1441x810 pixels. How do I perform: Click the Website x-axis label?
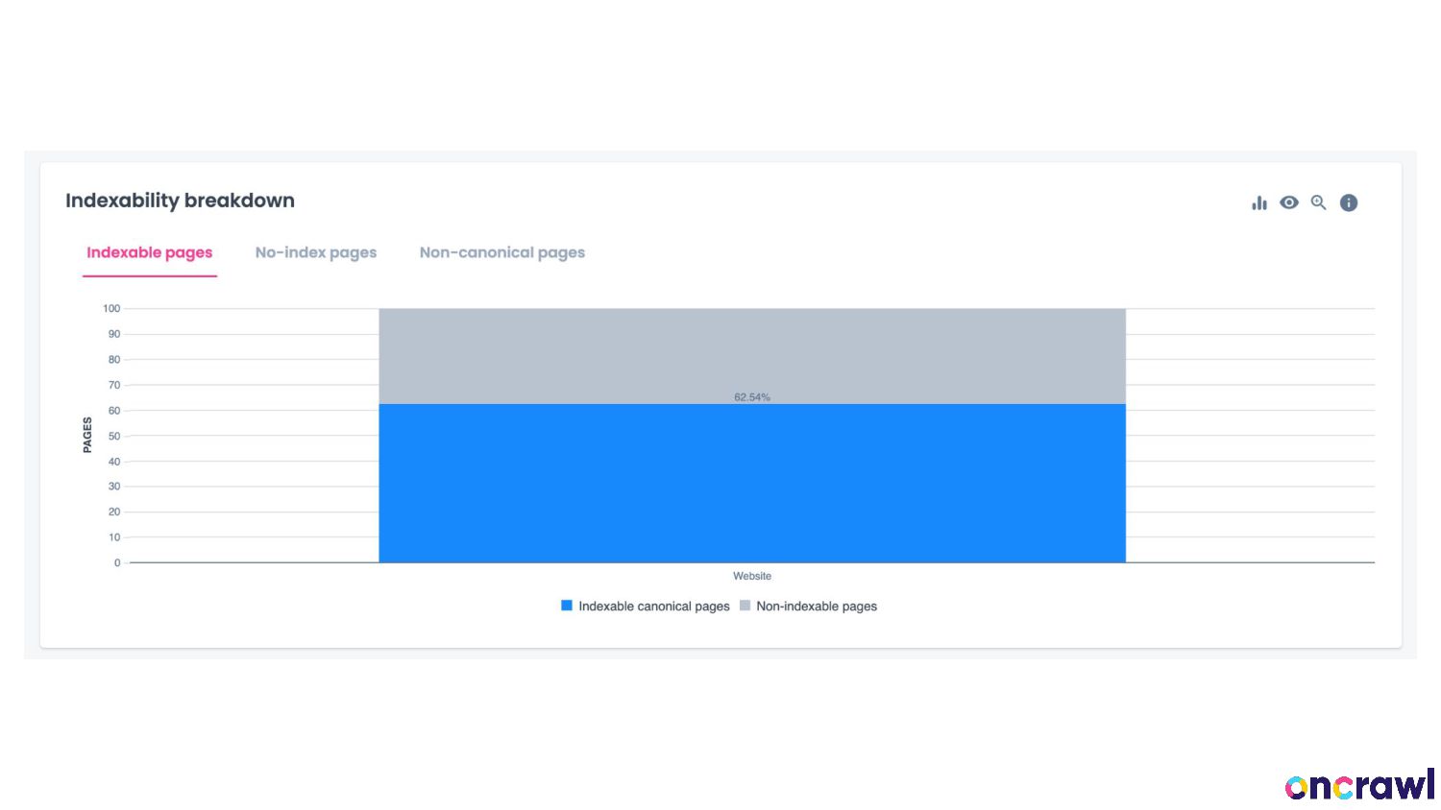(x=751, y=576)
